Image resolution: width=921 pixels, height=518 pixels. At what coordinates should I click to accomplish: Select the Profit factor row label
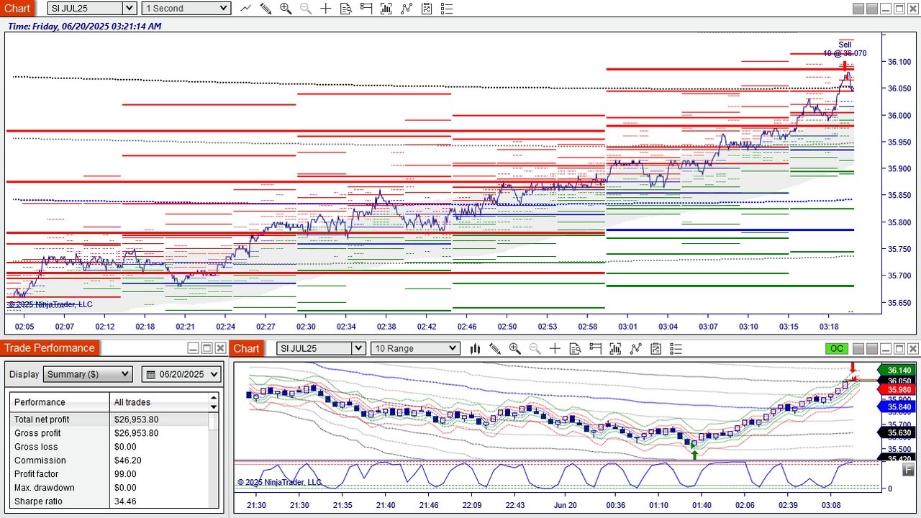tap(37, 474)
